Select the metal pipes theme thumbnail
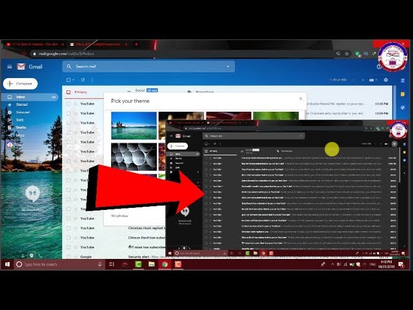This screenshot has width=413, height=310. [x=134, y=156]
